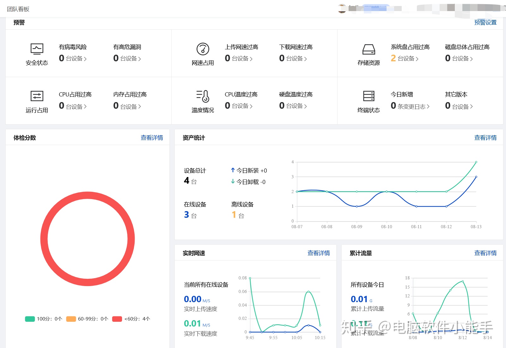Open 查看详情 for 实时网速
Screen dimensions: 506x348
tap(319, 253)
